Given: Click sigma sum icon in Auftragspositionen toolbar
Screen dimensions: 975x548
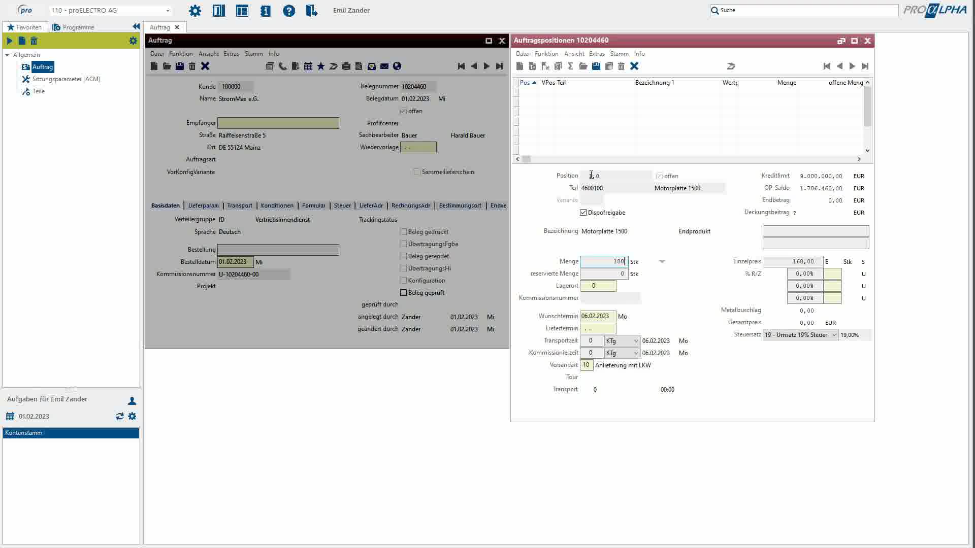Looking at the screenshot, I should (570, 66).
